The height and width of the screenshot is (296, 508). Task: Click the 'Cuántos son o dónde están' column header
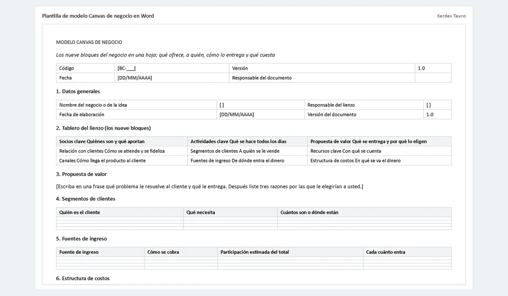(365, 212)
